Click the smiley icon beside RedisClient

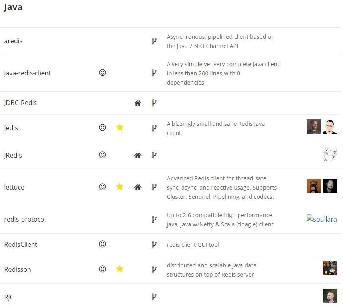point(103,244)
